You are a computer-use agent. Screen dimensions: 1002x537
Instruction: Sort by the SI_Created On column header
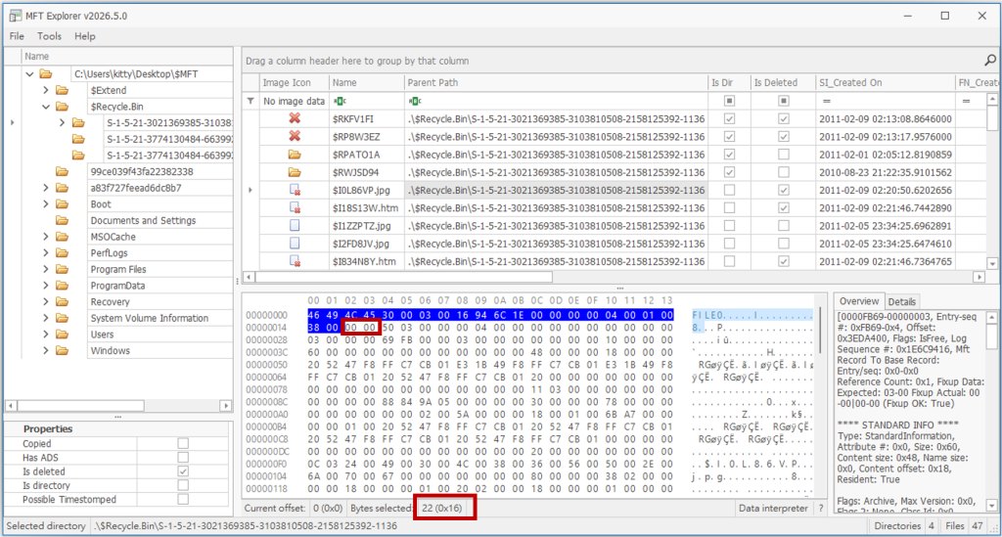[x=885, y=82]
